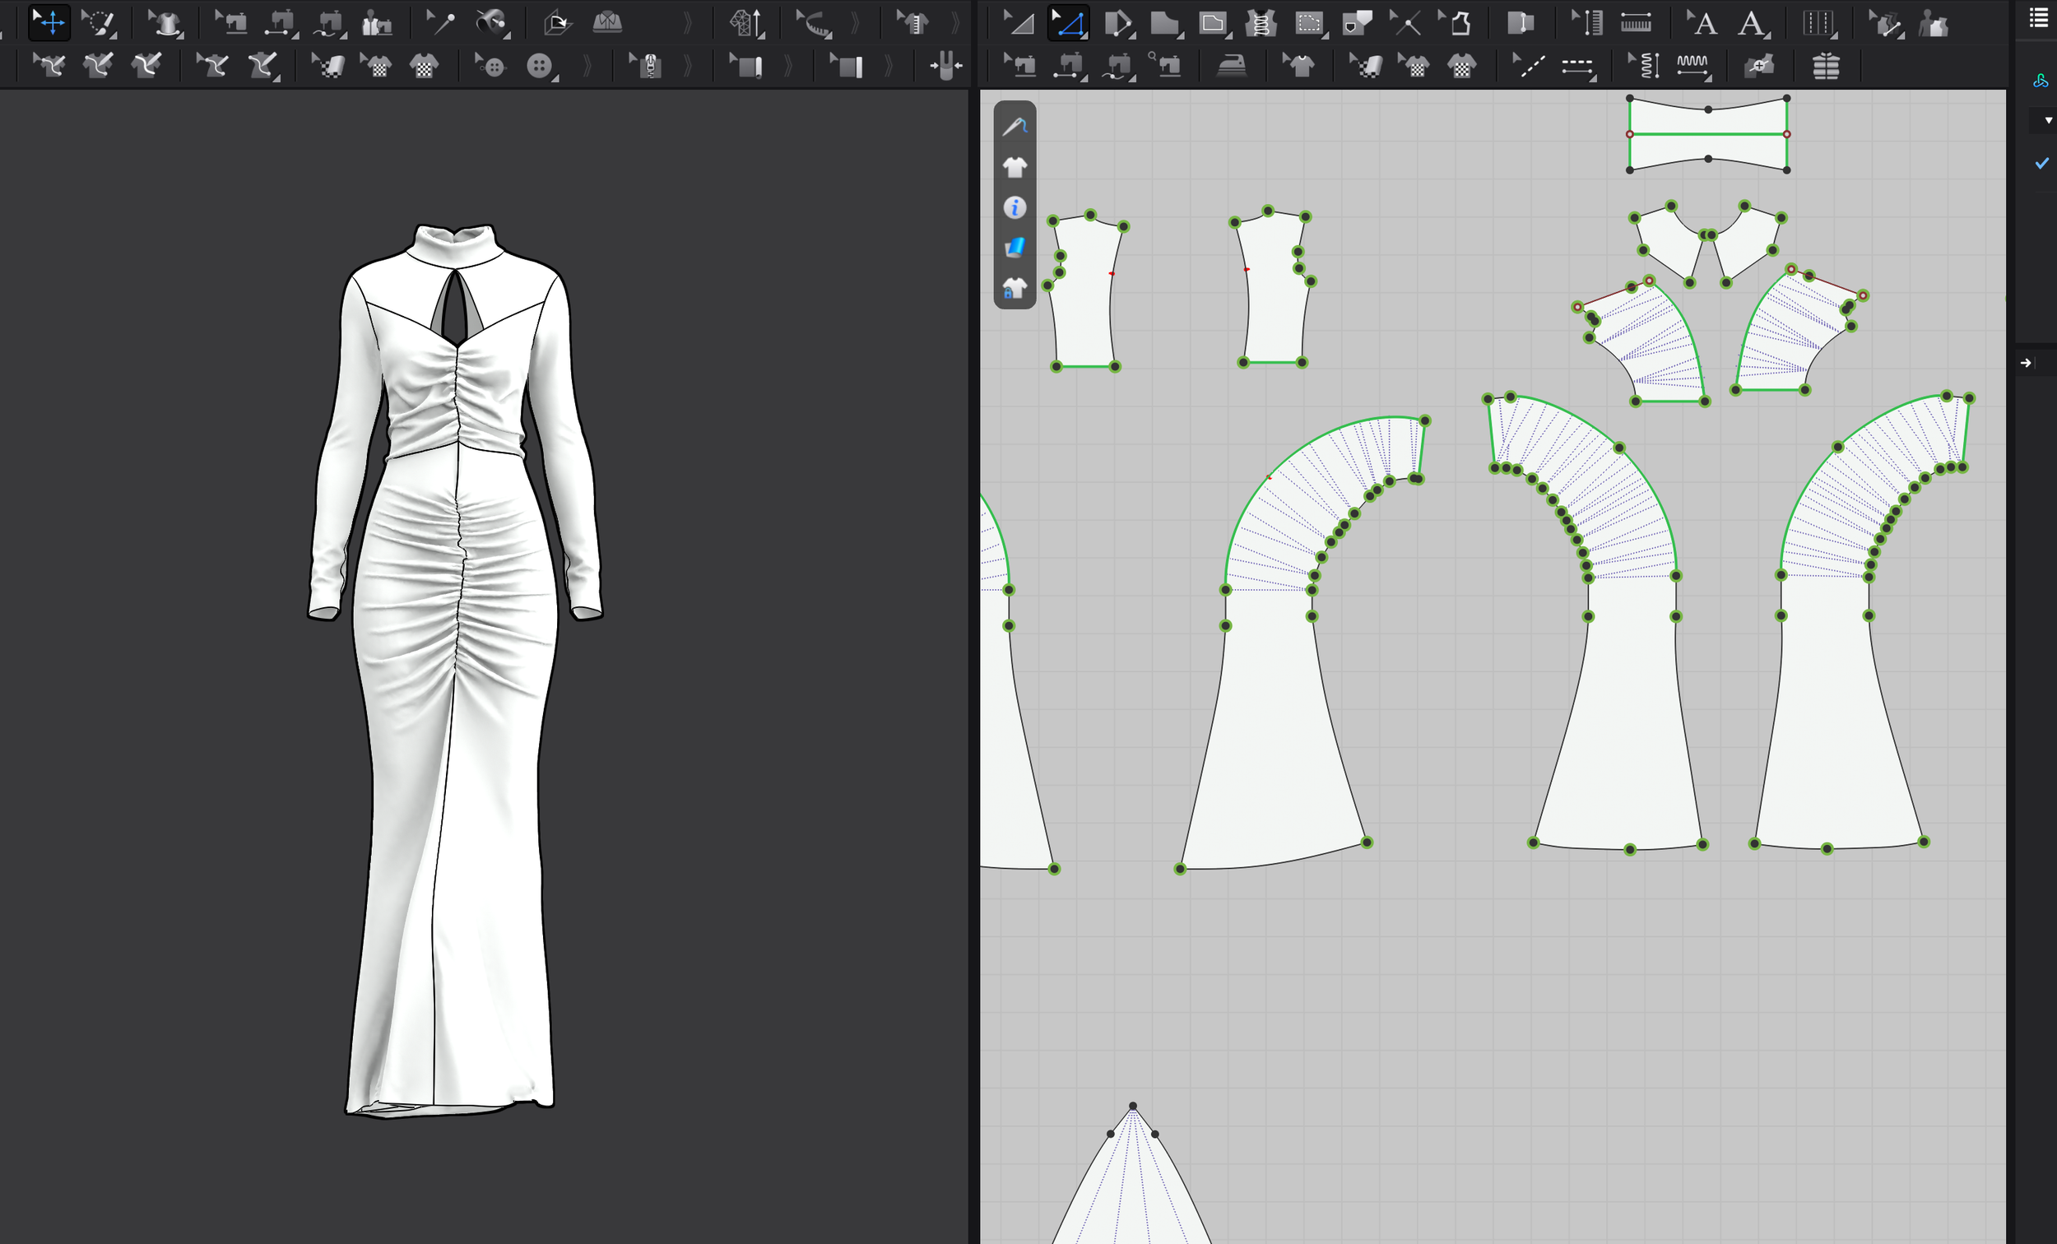Click the Steam iron tool

tap(1232, 65)
